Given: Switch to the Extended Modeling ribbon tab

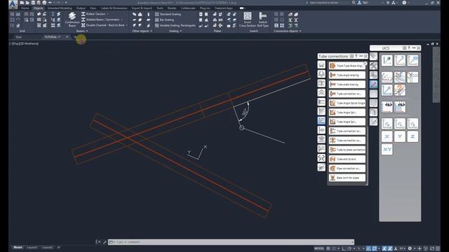Looking at the screenshot, I should [60, 8].
